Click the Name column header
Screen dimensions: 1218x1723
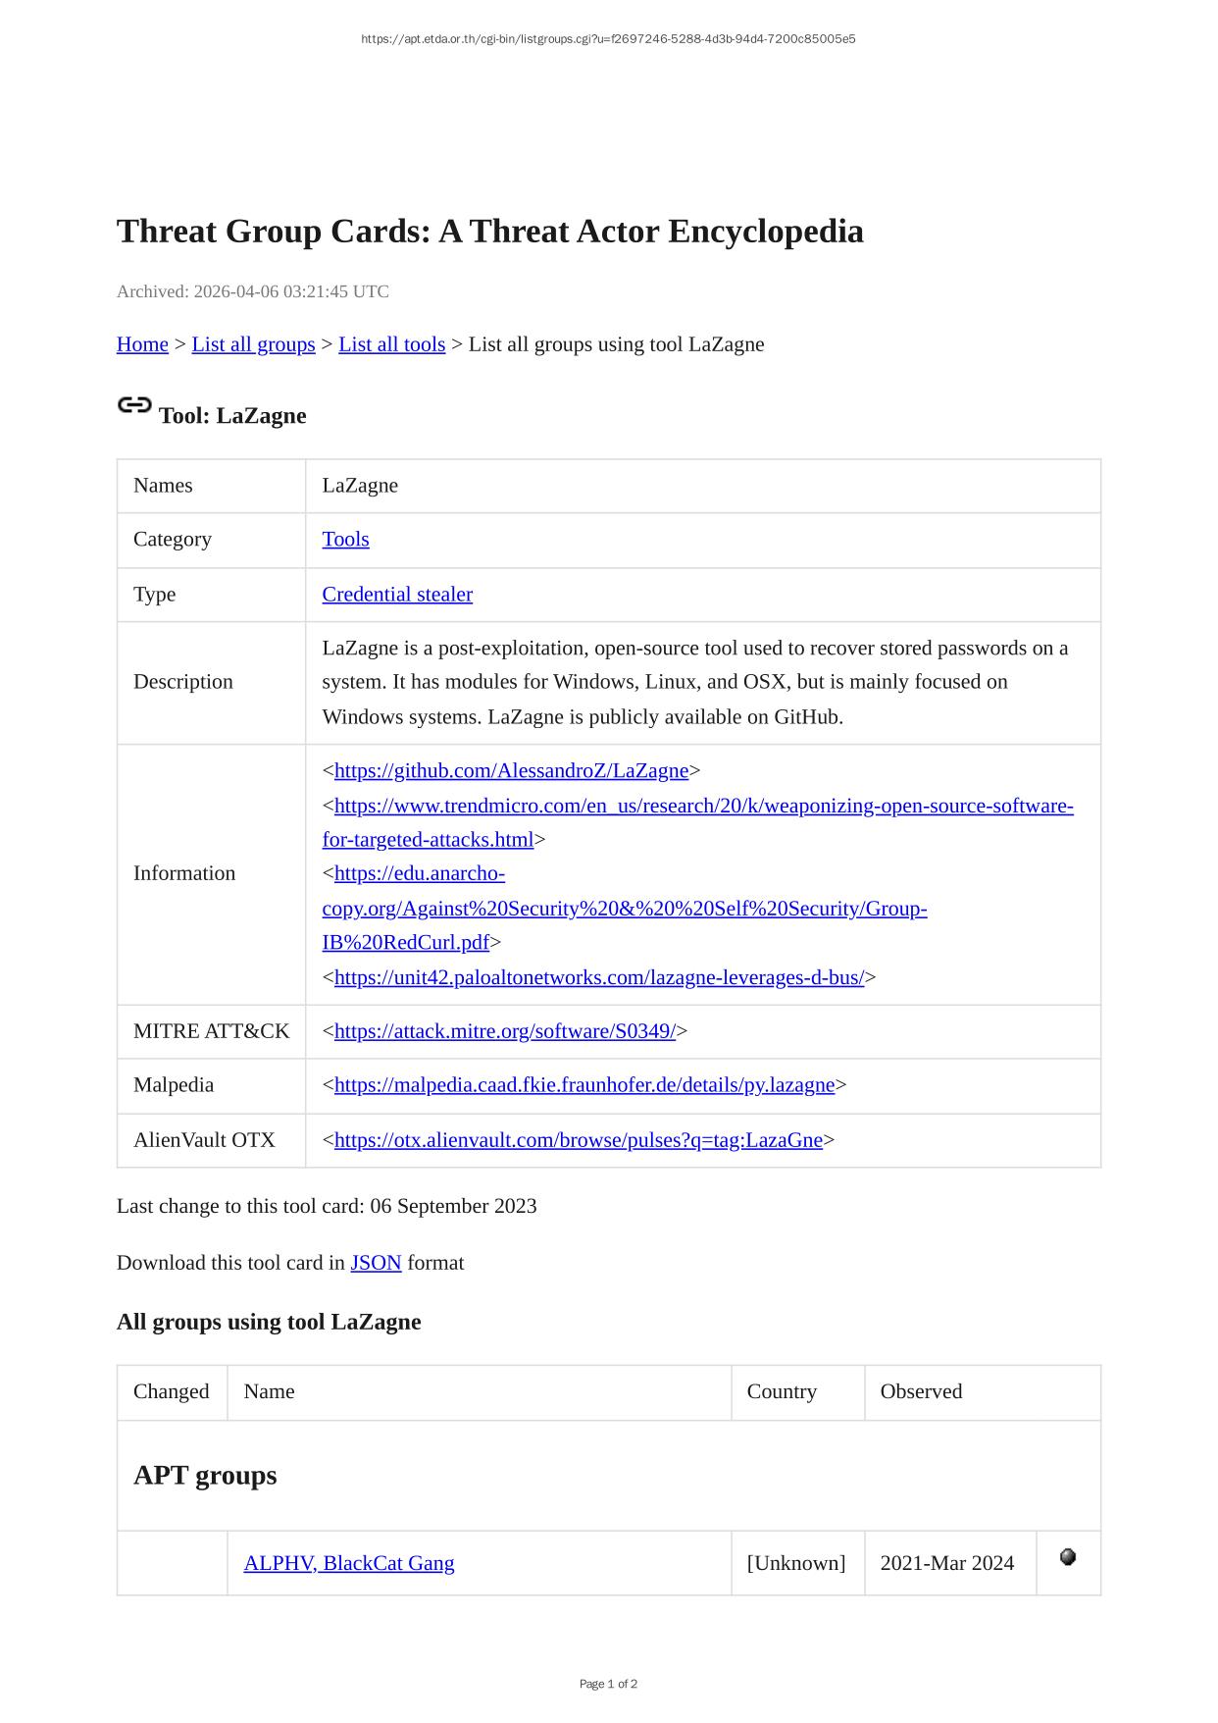click(x=269, y=1391)
